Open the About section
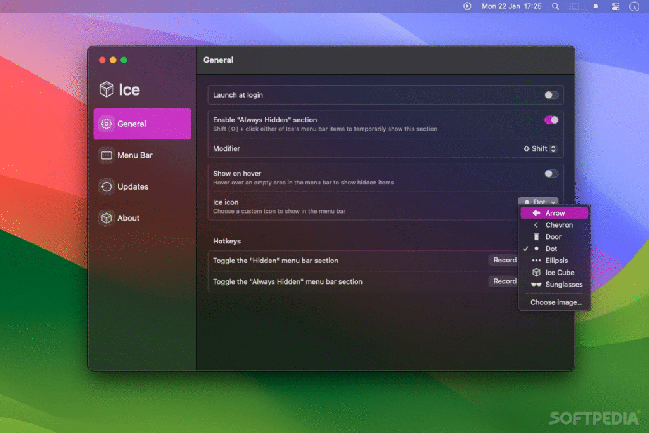The height and width of the screenshot is (433, 649). click(x=129, y=217)
